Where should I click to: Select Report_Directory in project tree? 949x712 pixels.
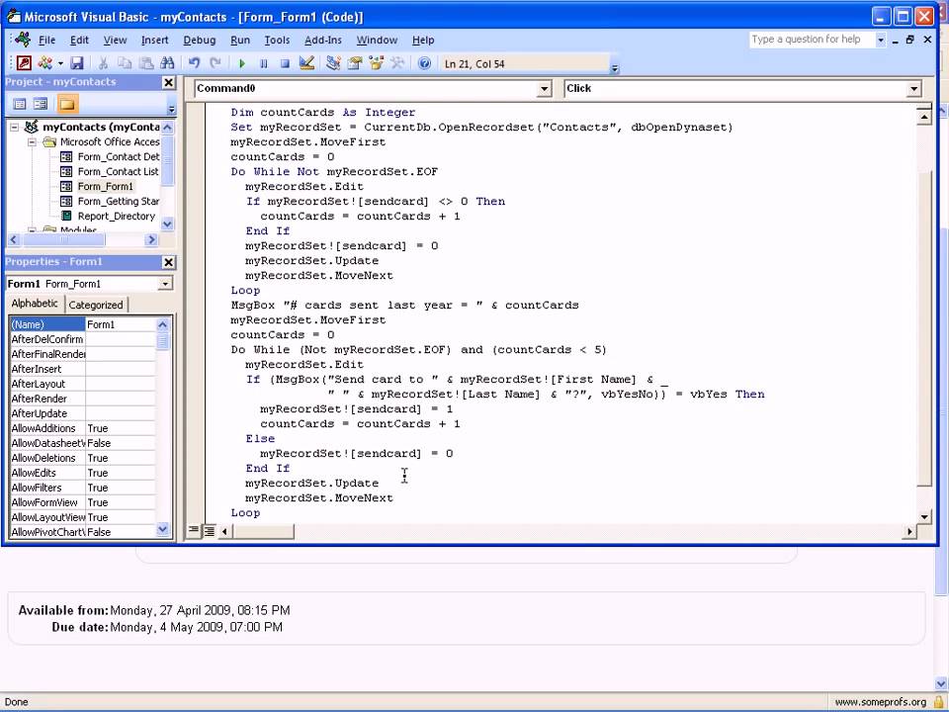point(117,217)
